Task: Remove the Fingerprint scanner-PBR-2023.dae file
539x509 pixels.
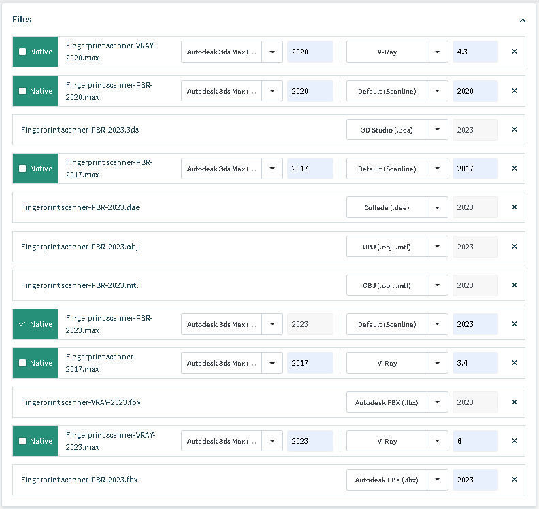Action: click(514, 207)
